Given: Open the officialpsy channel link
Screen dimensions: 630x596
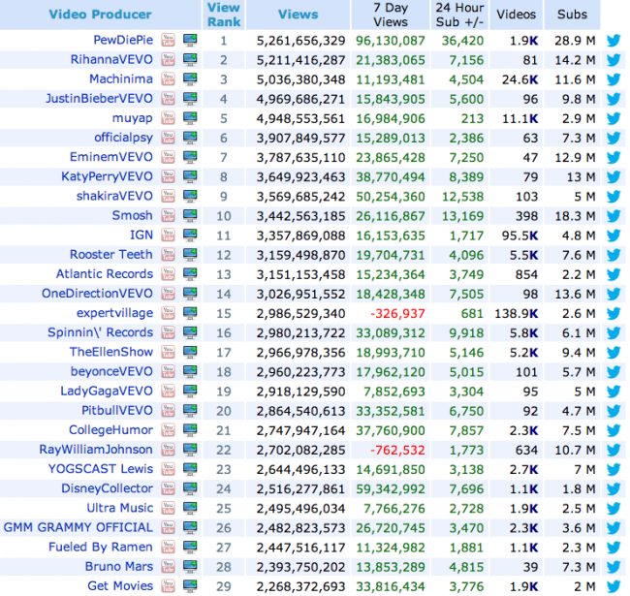Looking at the screenshot, I should [x=124, y=139].
